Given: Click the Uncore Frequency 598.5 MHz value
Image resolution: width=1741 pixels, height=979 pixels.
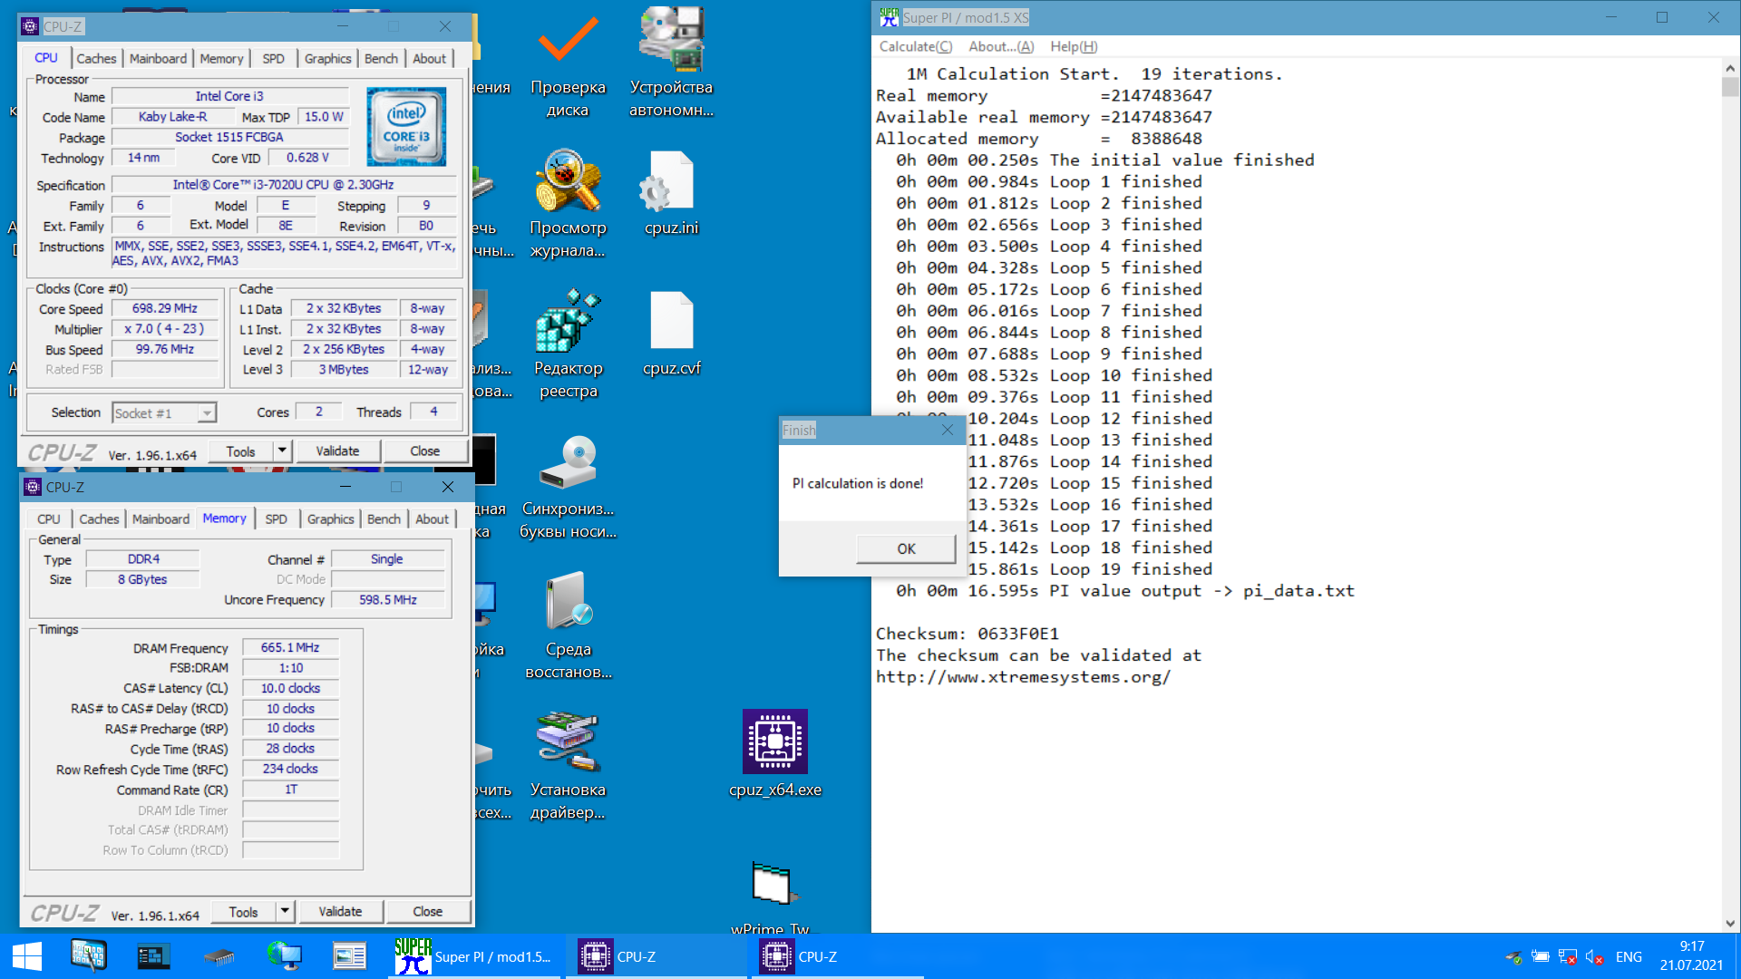Looking at the screenshot, I should (x=387, y=599).
